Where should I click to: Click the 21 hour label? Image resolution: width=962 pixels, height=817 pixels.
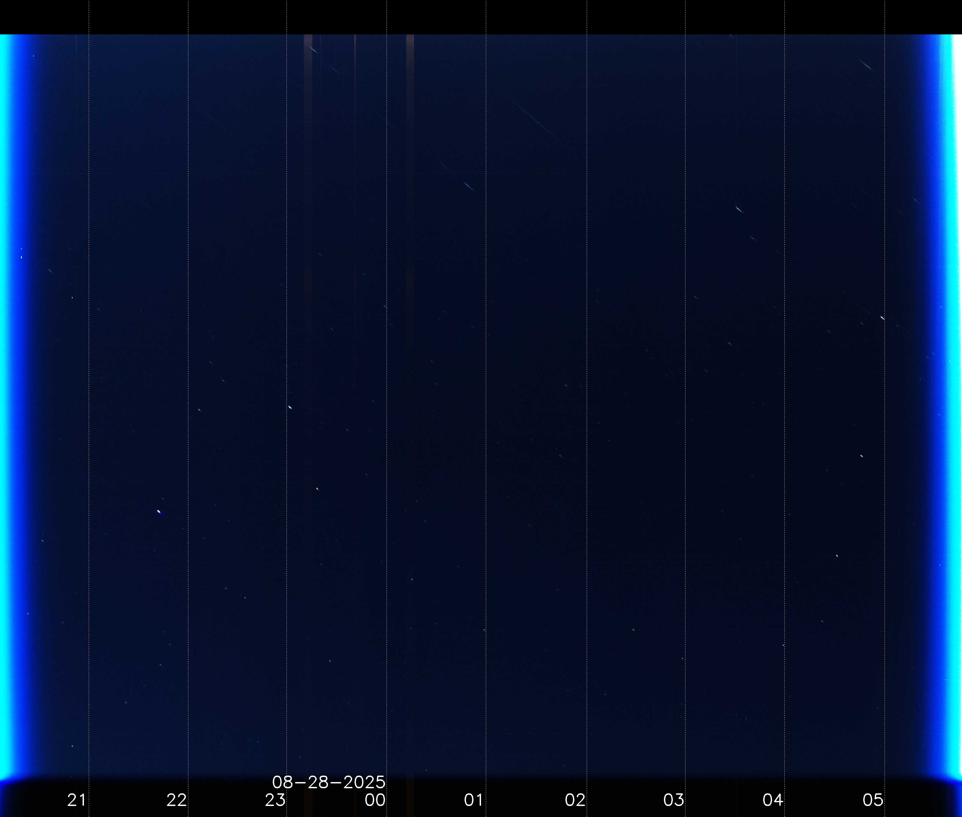[76, 800]
